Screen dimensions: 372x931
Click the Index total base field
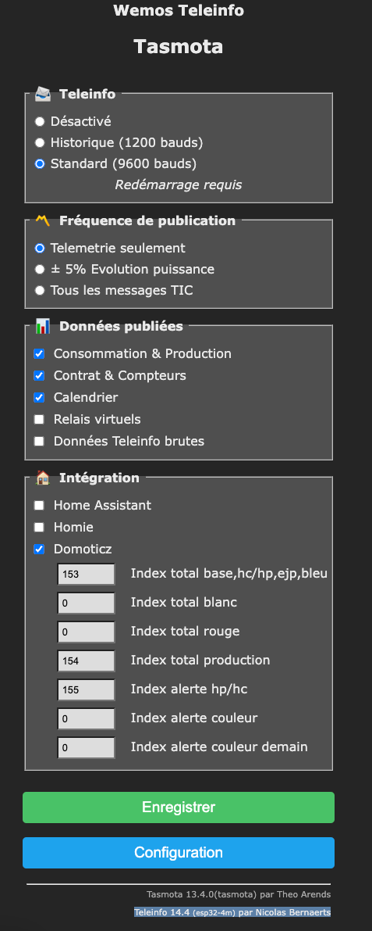coord(87,575)
